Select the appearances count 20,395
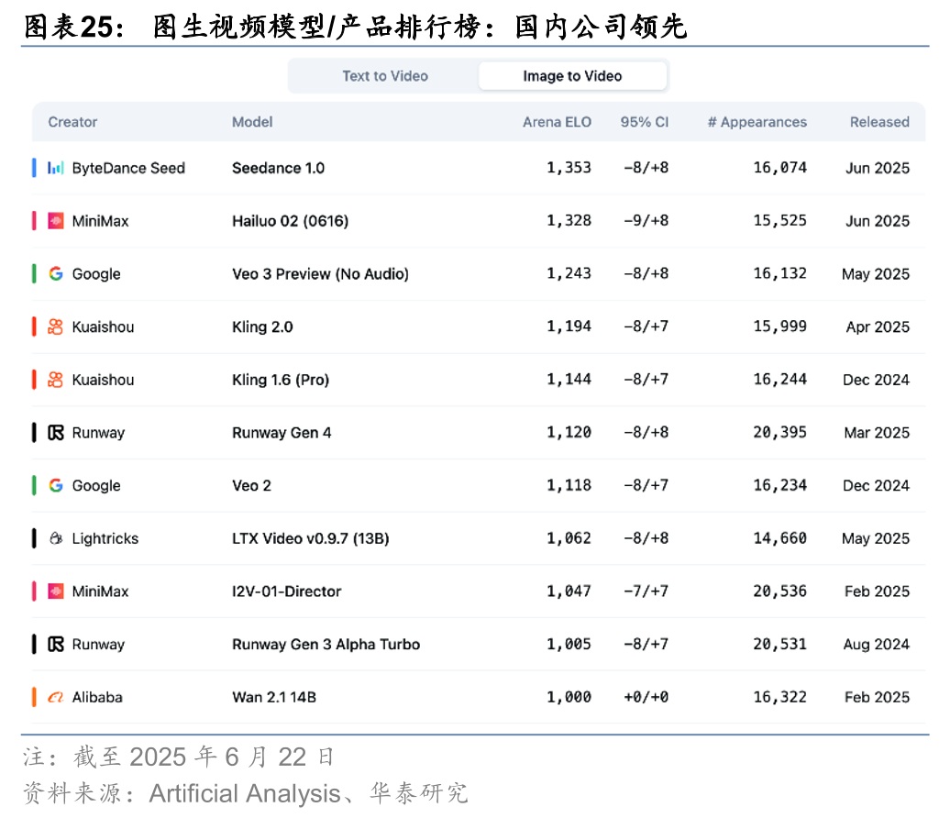Image resolution: width=950 pixels, height=818 pixels. point(779,432)
